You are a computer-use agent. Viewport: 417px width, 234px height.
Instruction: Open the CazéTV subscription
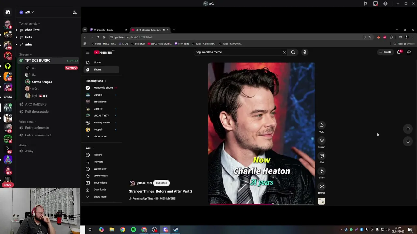point(101,109)
